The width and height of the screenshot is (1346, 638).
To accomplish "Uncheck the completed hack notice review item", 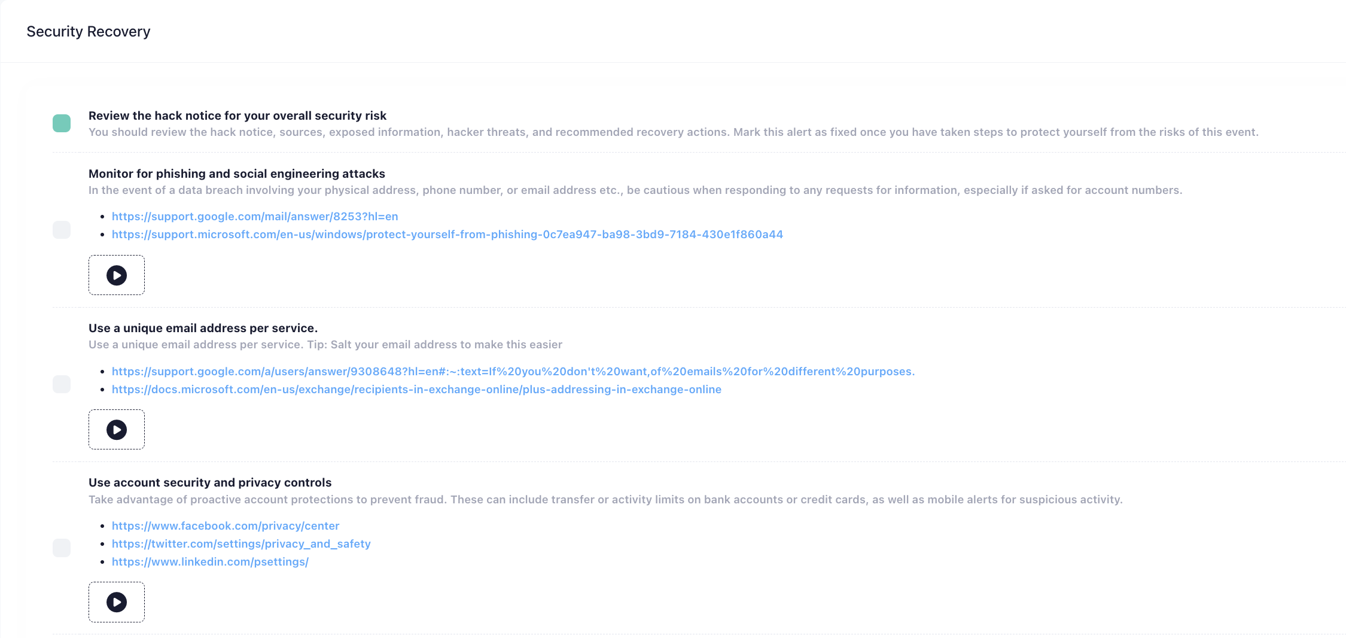I will point(61,123).
